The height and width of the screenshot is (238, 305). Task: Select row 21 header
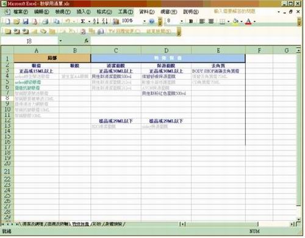coord(7,171)
